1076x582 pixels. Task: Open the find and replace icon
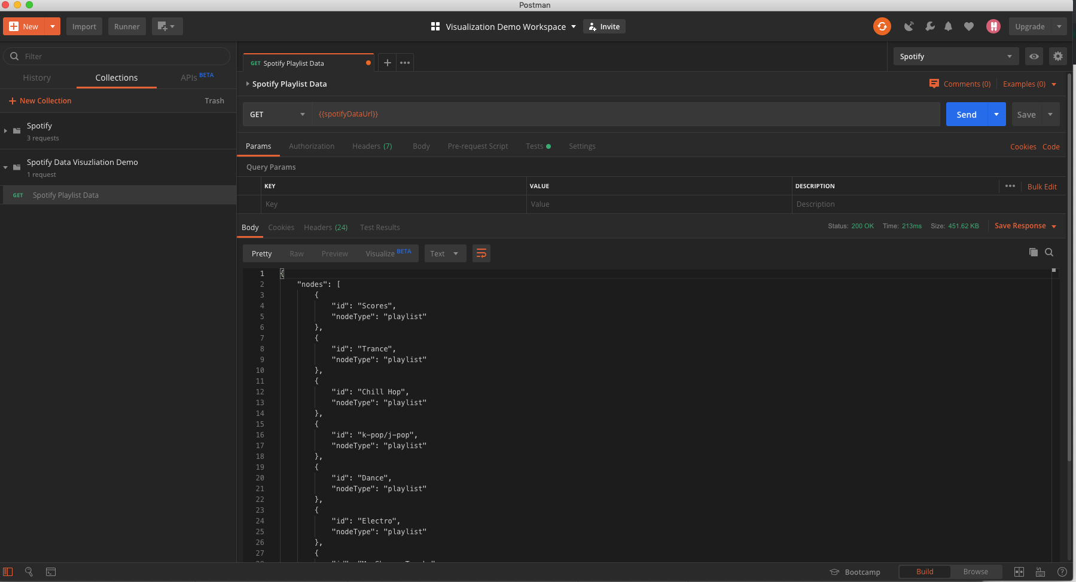tap(29, 572)
